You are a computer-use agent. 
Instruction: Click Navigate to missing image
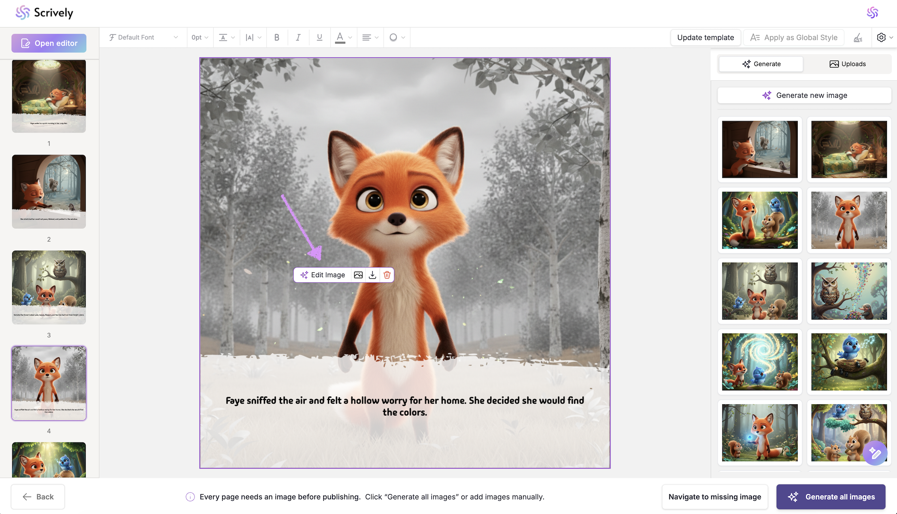point(714,497)
